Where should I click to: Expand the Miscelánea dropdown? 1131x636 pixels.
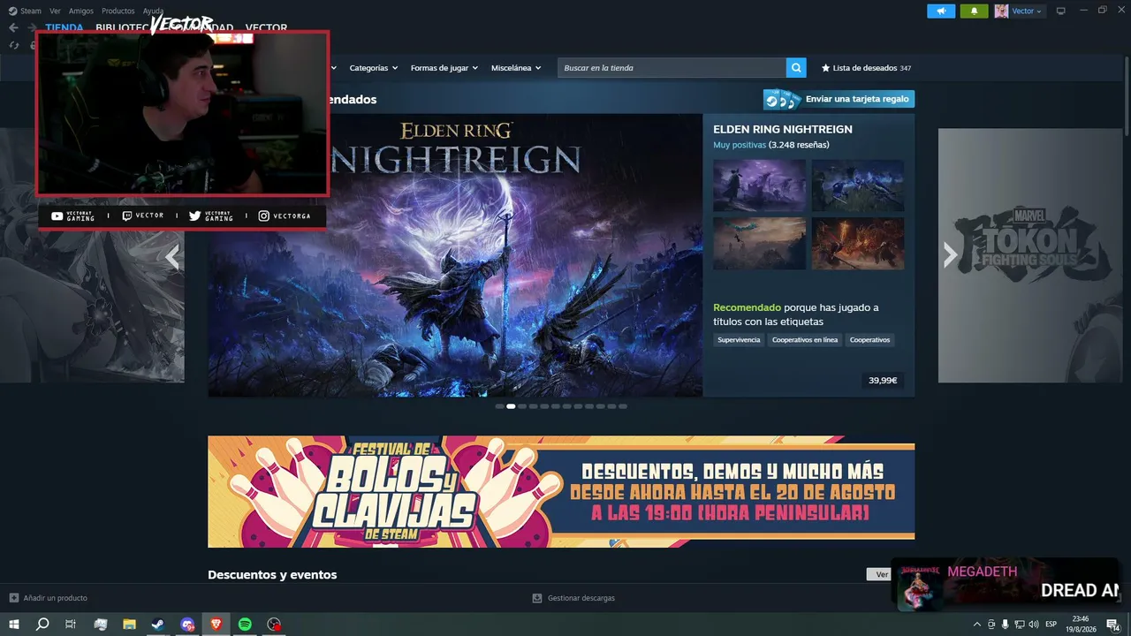pyautogui.click(x=516, y=68)
